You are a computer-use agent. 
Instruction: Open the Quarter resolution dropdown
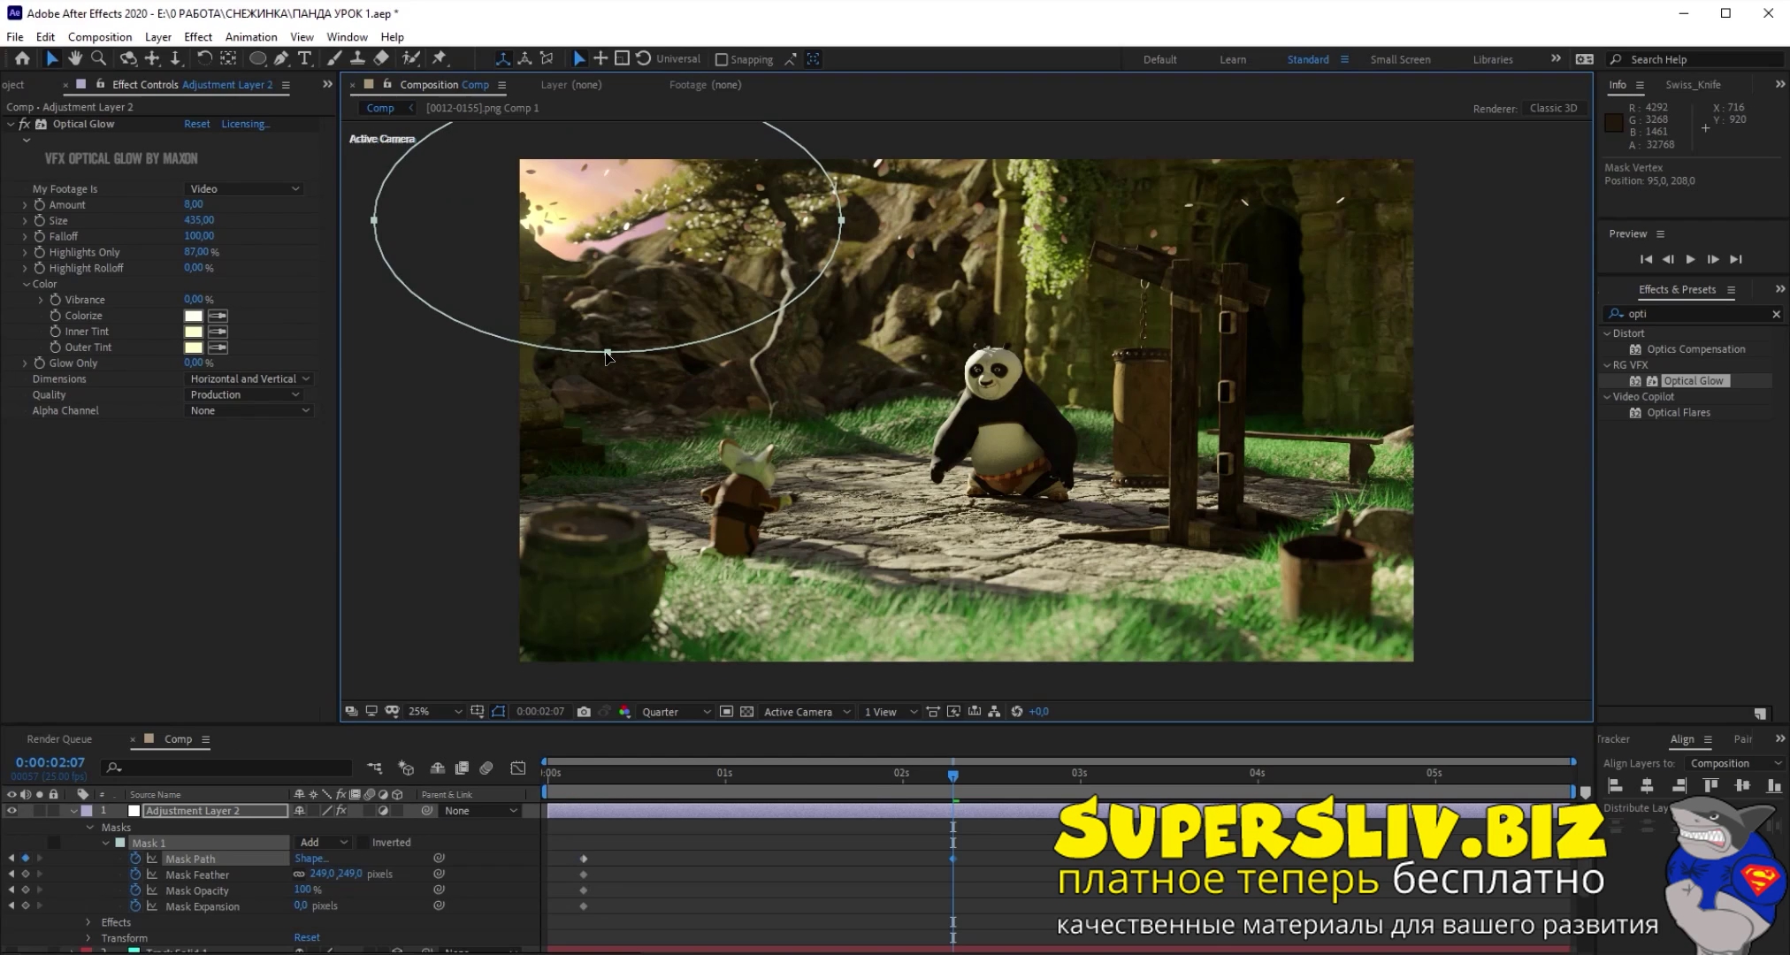676,712
